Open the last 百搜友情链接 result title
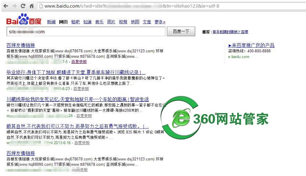This screenshot has width=306, height=176. [21, 153]
